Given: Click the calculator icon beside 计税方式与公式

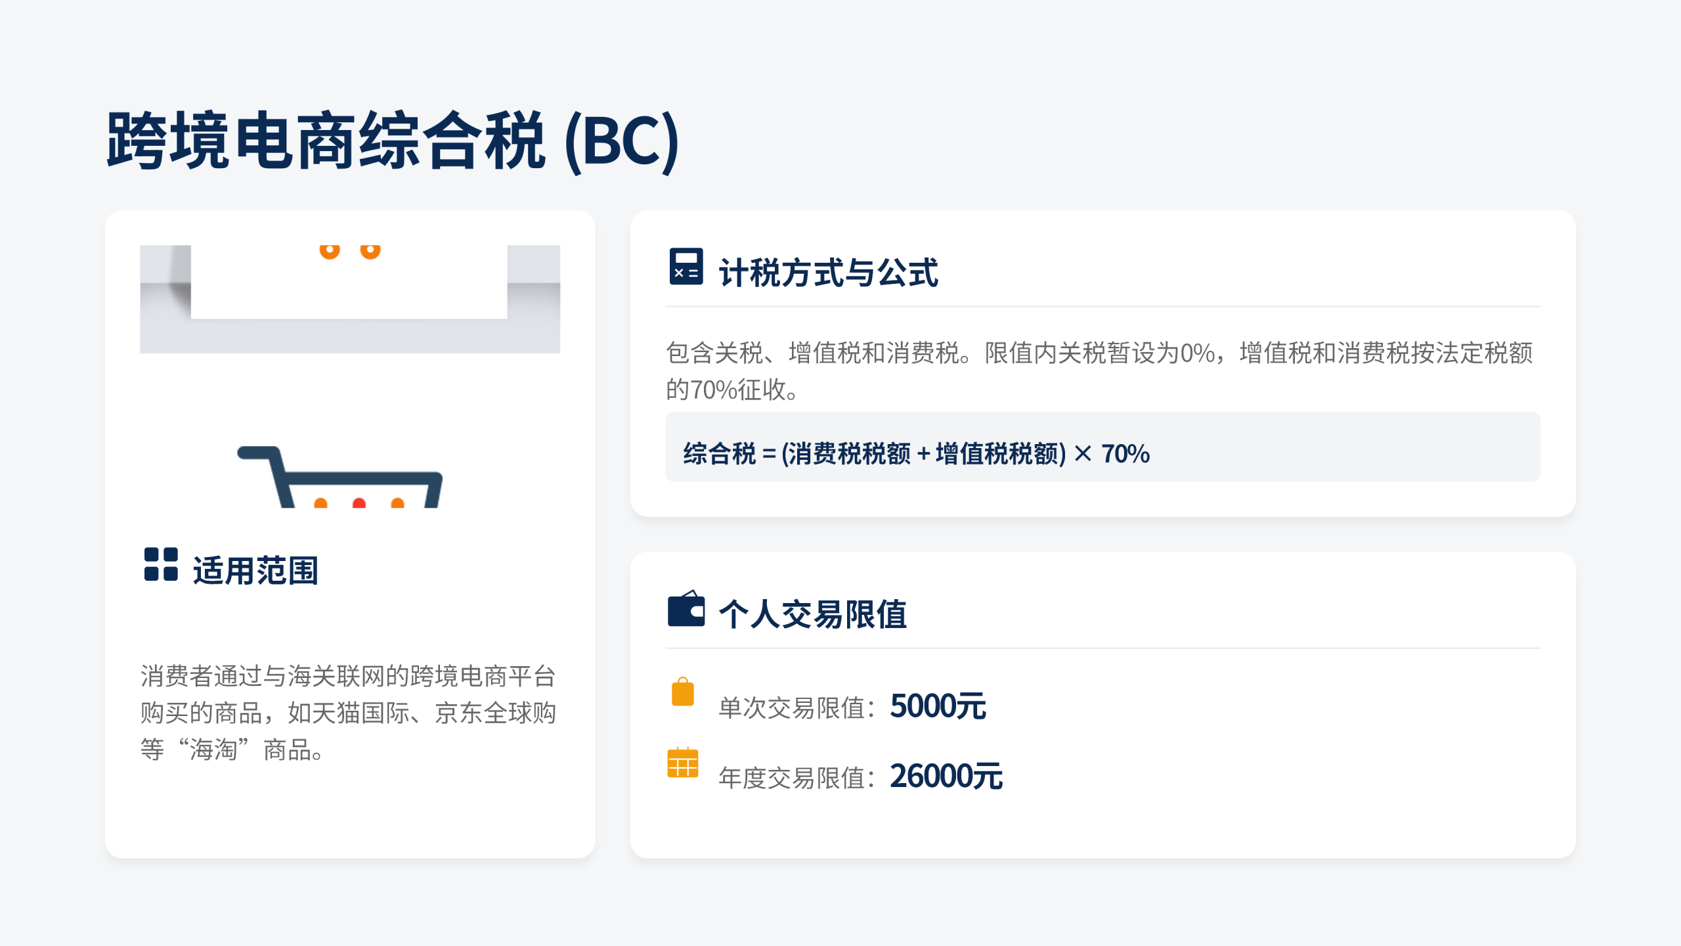Looking at the screenshot, I should pyautogui.click(x=686, y=266).
